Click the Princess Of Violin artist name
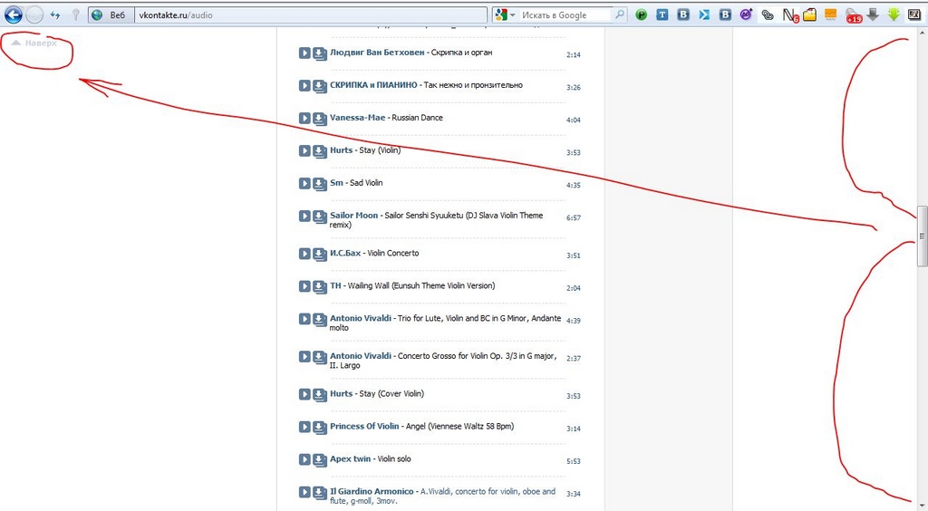The width and height of the screenshot is (928, 511). tap(364, 427)
